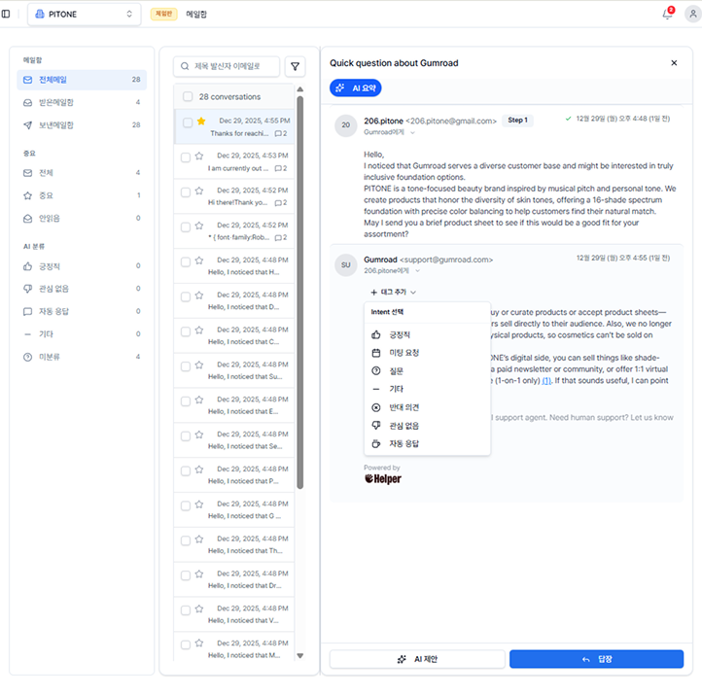Select the 반대 의견 intent option
702x696 pixels.
[x=427, y=407]
